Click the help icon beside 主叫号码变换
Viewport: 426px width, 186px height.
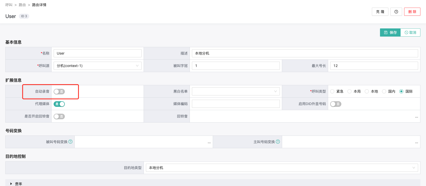(x=278, y=142)
